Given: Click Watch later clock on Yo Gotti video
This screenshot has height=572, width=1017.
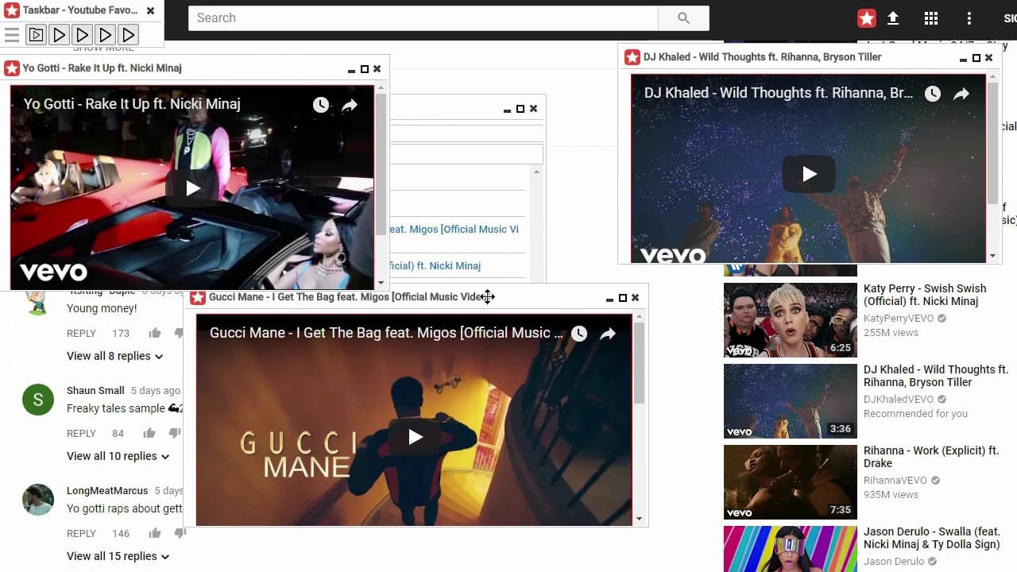Looking at the screenshot, I should [321, 105].
